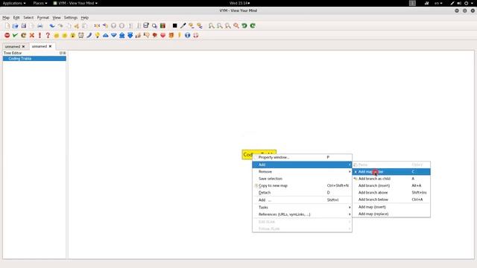Select the color picker pipette icon
The height and width of the screenshot is (268, 477).
point(183,26)
